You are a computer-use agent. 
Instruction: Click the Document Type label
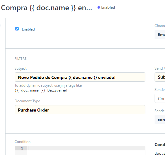point(27,101)
